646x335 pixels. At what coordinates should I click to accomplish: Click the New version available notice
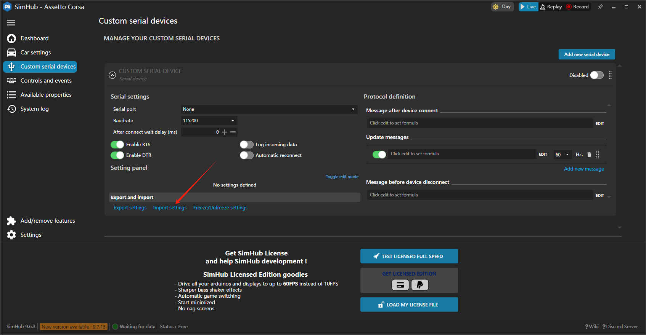74,327
